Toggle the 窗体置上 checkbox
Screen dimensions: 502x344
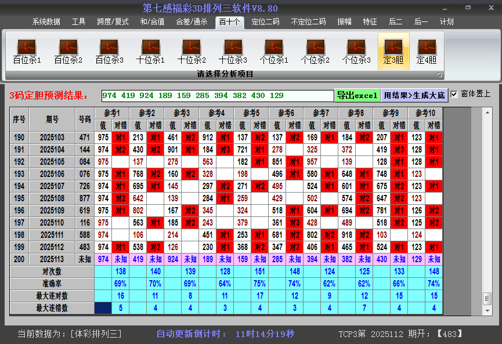[454, 94]
